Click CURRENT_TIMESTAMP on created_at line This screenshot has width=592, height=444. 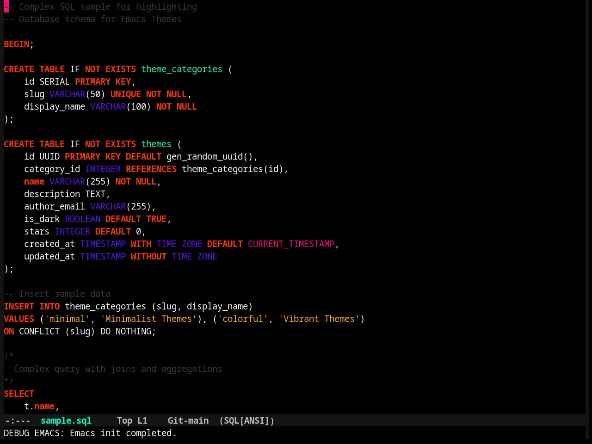pos(291,244)
